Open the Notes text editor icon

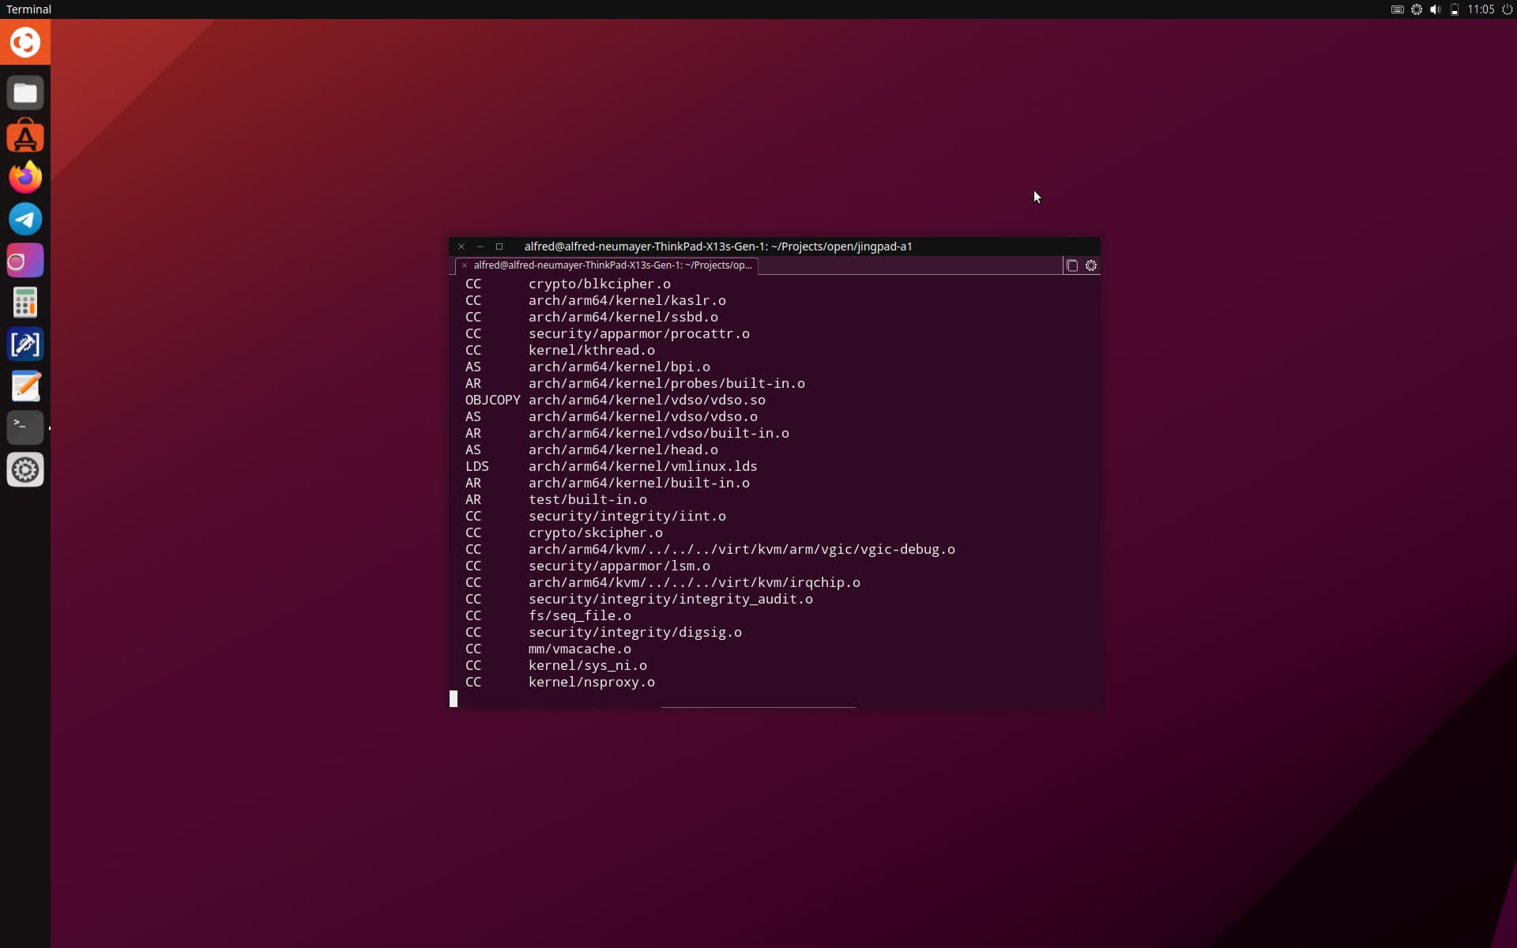25,386
